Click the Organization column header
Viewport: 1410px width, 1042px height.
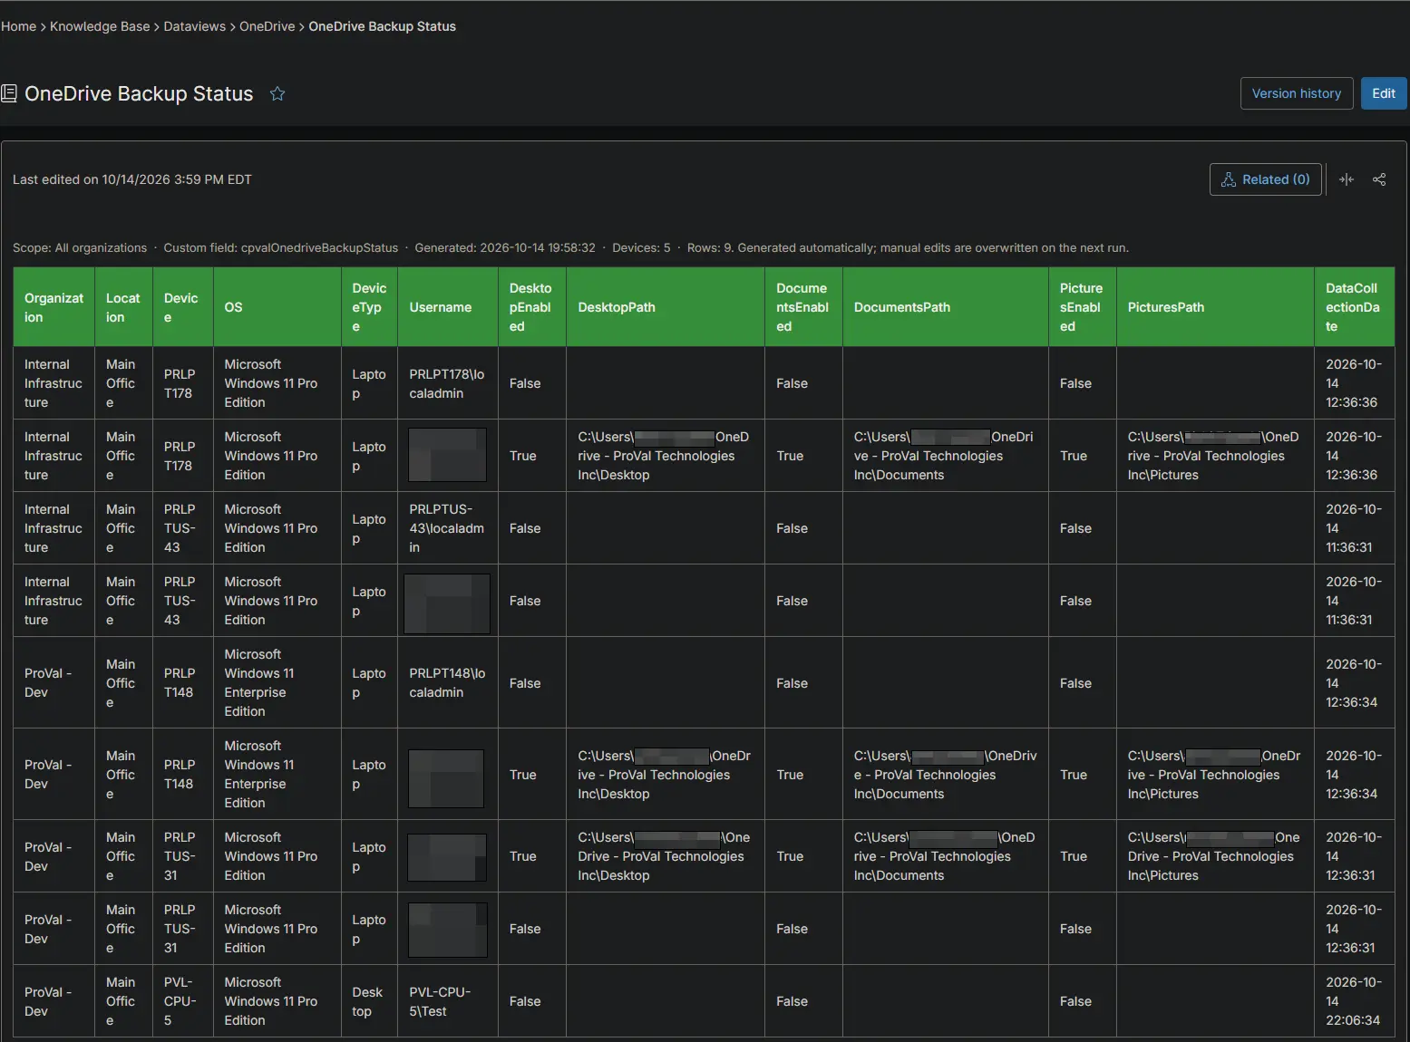coord(54,307)
